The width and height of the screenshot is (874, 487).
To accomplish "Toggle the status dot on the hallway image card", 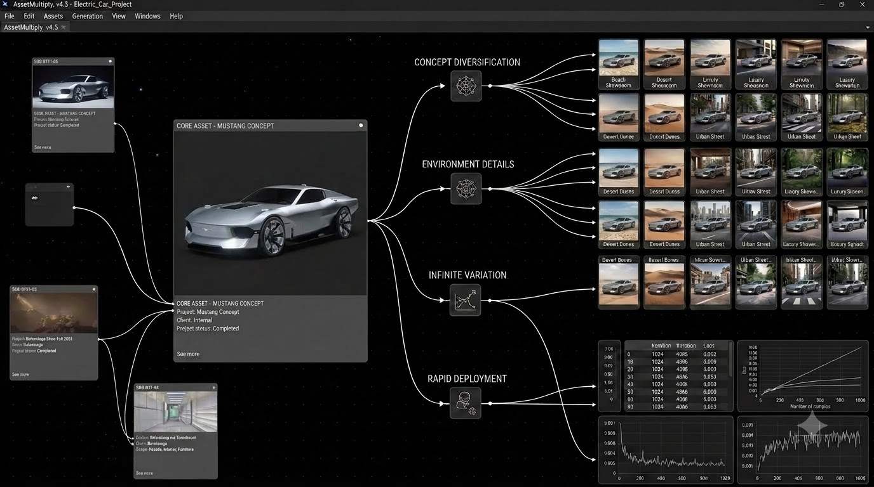I will (213, 387).
